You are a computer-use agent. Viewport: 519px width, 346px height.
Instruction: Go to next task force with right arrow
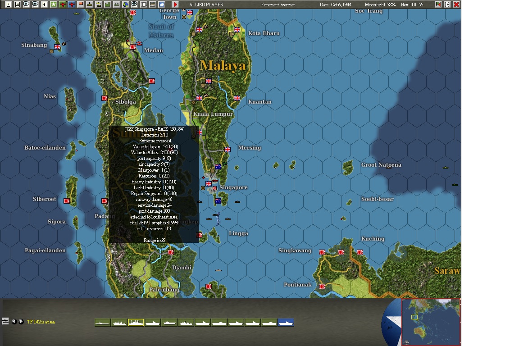coord(21,322)
